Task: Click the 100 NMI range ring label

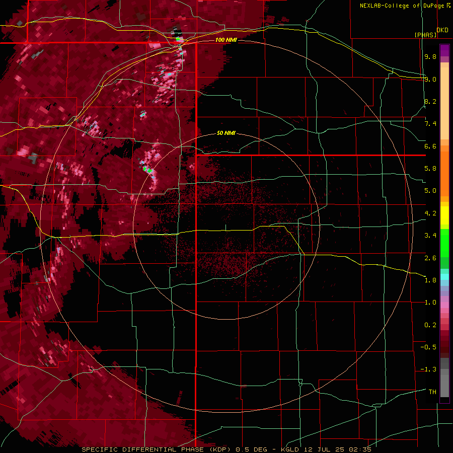Action: (x=226, y=40)
